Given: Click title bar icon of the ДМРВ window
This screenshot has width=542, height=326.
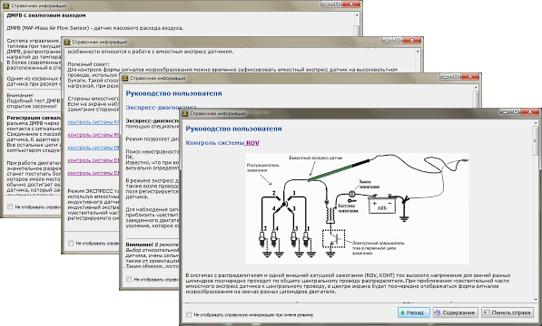Looking at the screenshot, I should click(x=5, y=5).
